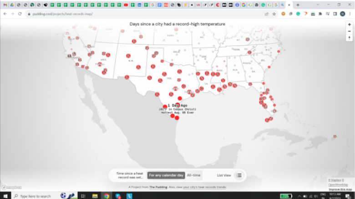Image resolution: width=355 pixels, height=199 pixels.
Task: Reload the current page
Action: (x=20, y=14)
